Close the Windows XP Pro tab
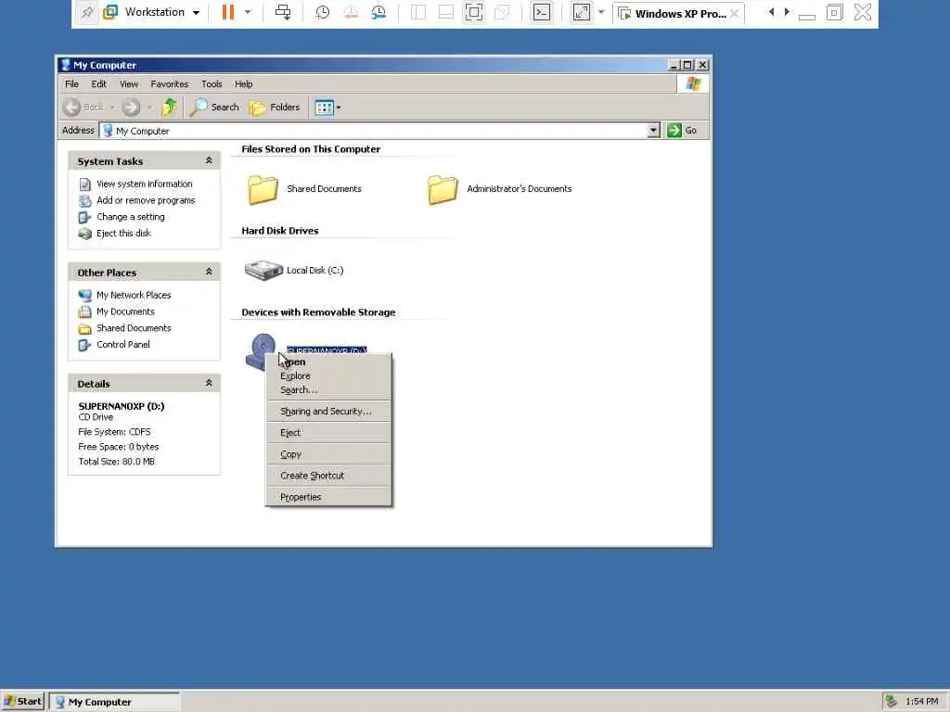 click(x=735, y=13)
